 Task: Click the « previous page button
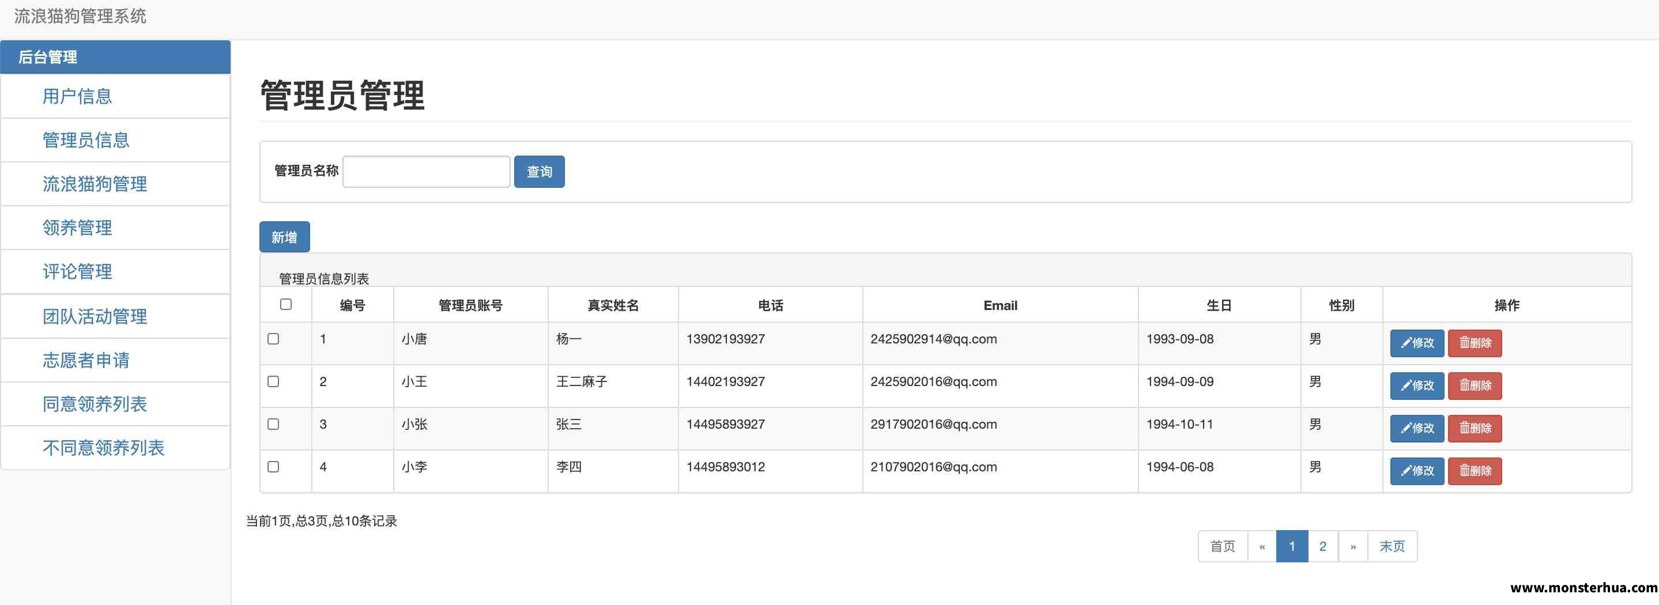coord(1262,546)
